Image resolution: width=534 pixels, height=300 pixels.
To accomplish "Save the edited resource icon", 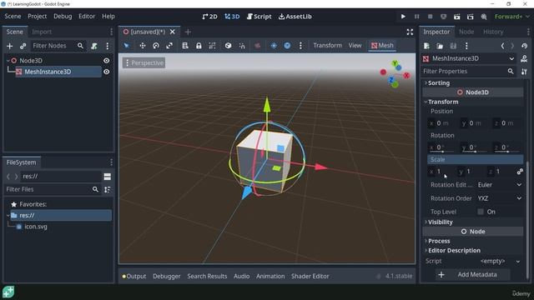I will point(453,46).
